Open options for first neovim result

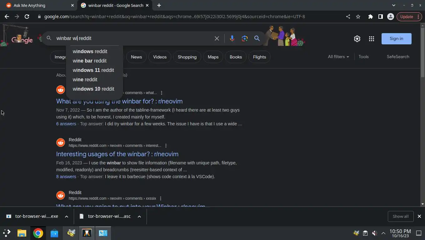pyautogui.click(x=162, y=93)
